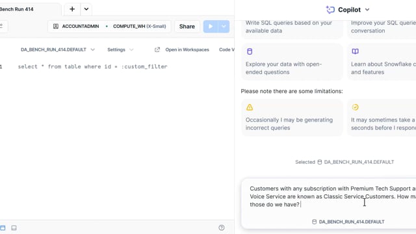This screenshot has height=234, width=416.
Task: Click Open in Workspaces link
Action: point(187,49)
